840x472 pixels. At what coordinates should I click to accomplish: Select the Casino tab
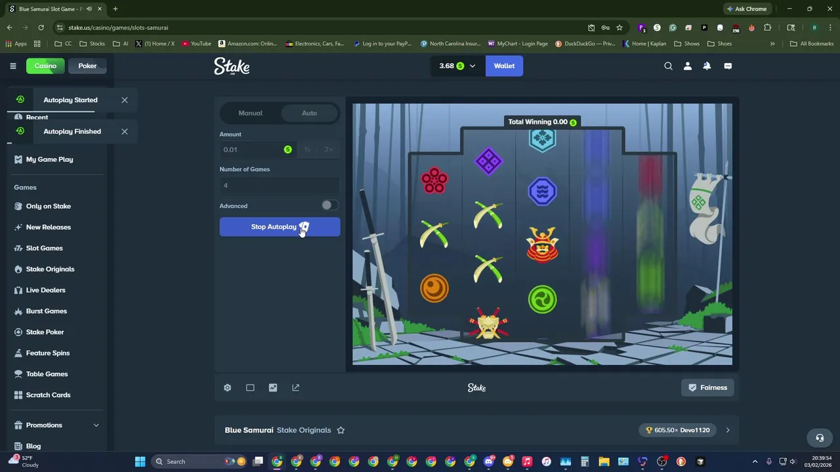coord(45,66)
